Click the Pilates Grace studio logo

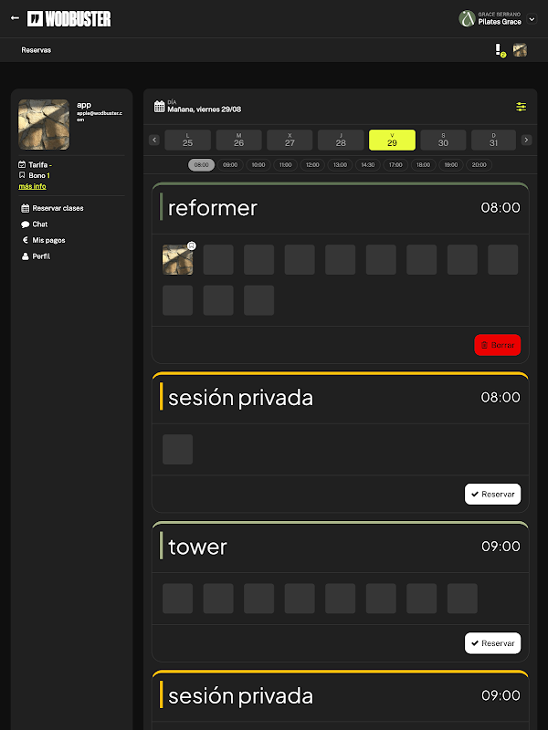467,18
